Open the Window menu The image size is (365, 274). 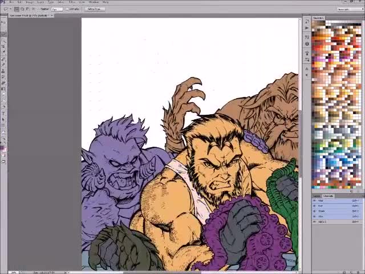pos(94,2)
